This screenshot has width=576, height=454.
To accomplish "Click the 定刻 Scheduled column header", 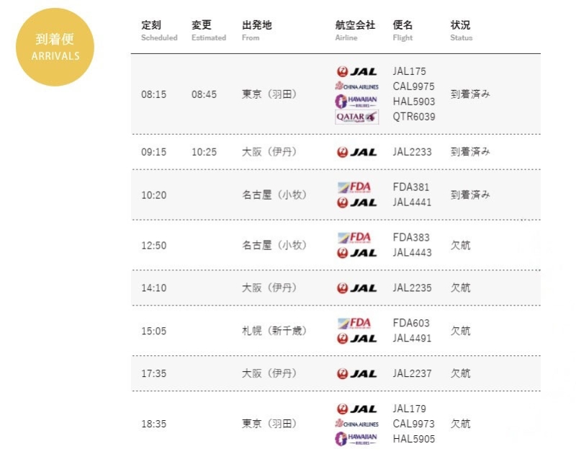I will (x=159, y=30).
